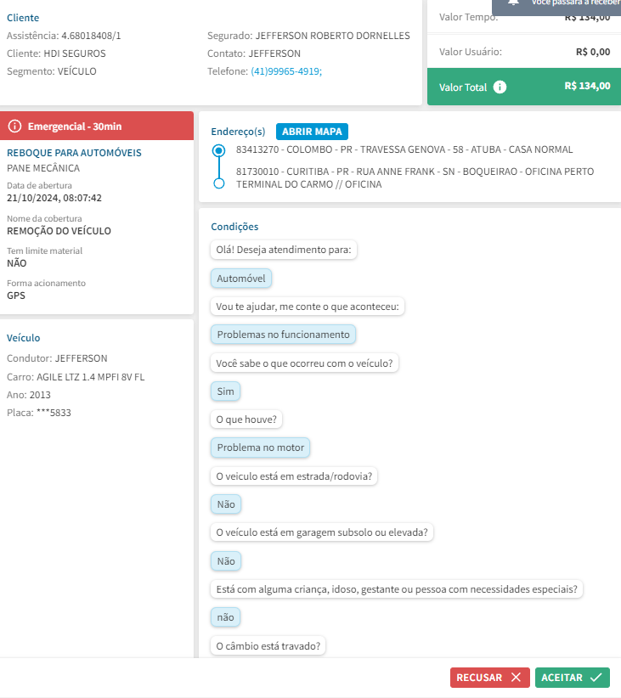Viewport: 621px width, 698px height.
Task: Click the "Problema no motor" answer
Action: coord(261,448)
